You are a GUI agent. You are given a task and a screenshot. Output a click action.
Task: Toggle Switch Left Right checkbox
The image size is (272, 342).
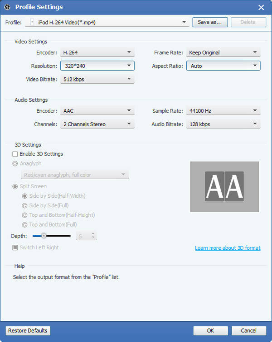click(x=15, y=248)
